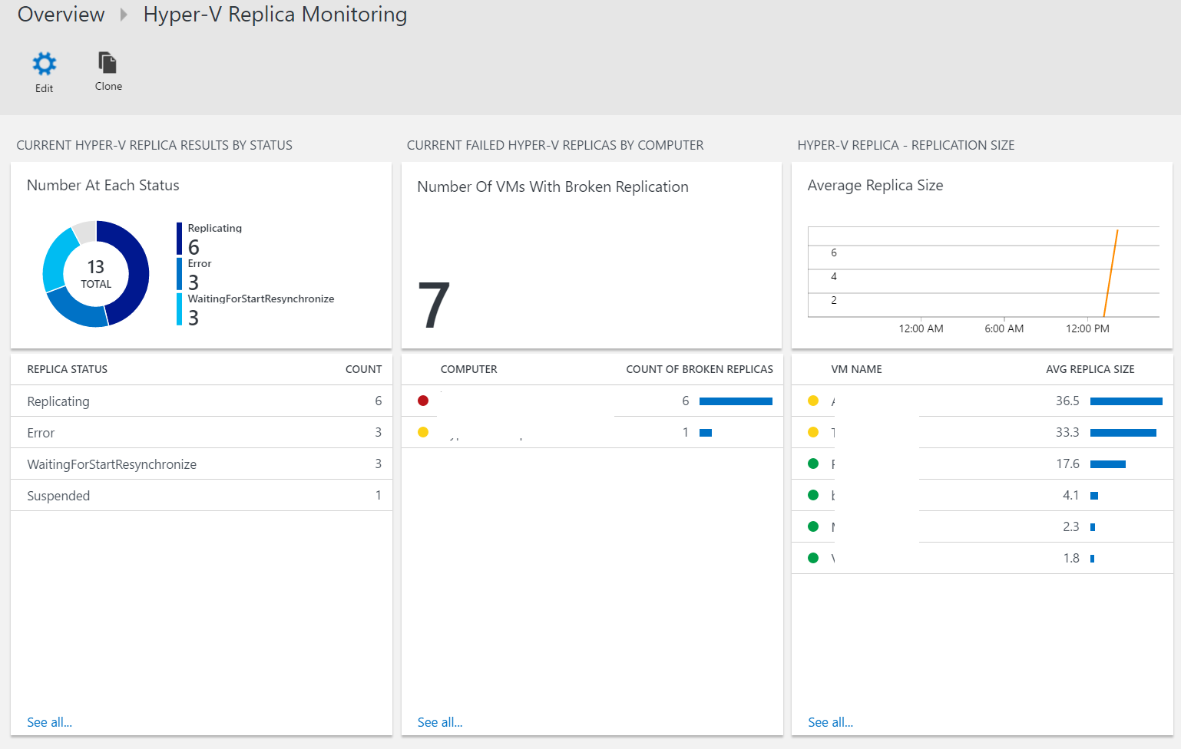Click See all under the replica size list
The image size is (1181, 749).
click(x=830, y=722)
